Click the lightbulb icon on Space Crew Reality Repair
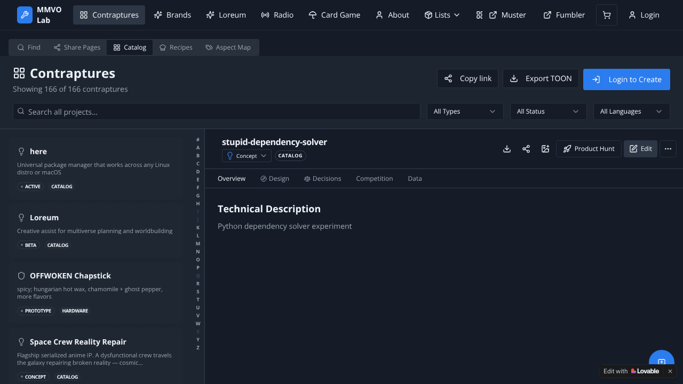The width and height of the screenshot is (683, 384). tap(22, 342)
